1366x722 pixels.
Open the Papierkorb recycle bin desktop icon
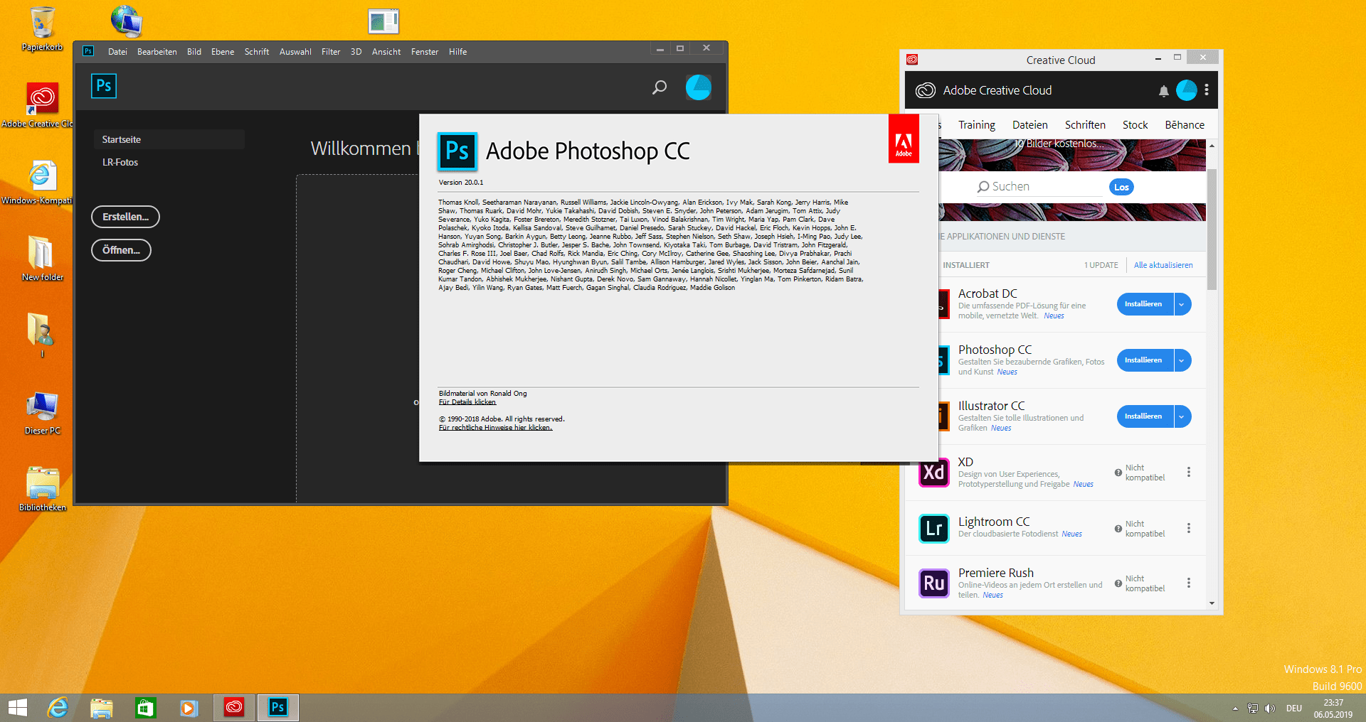(42, 28)
